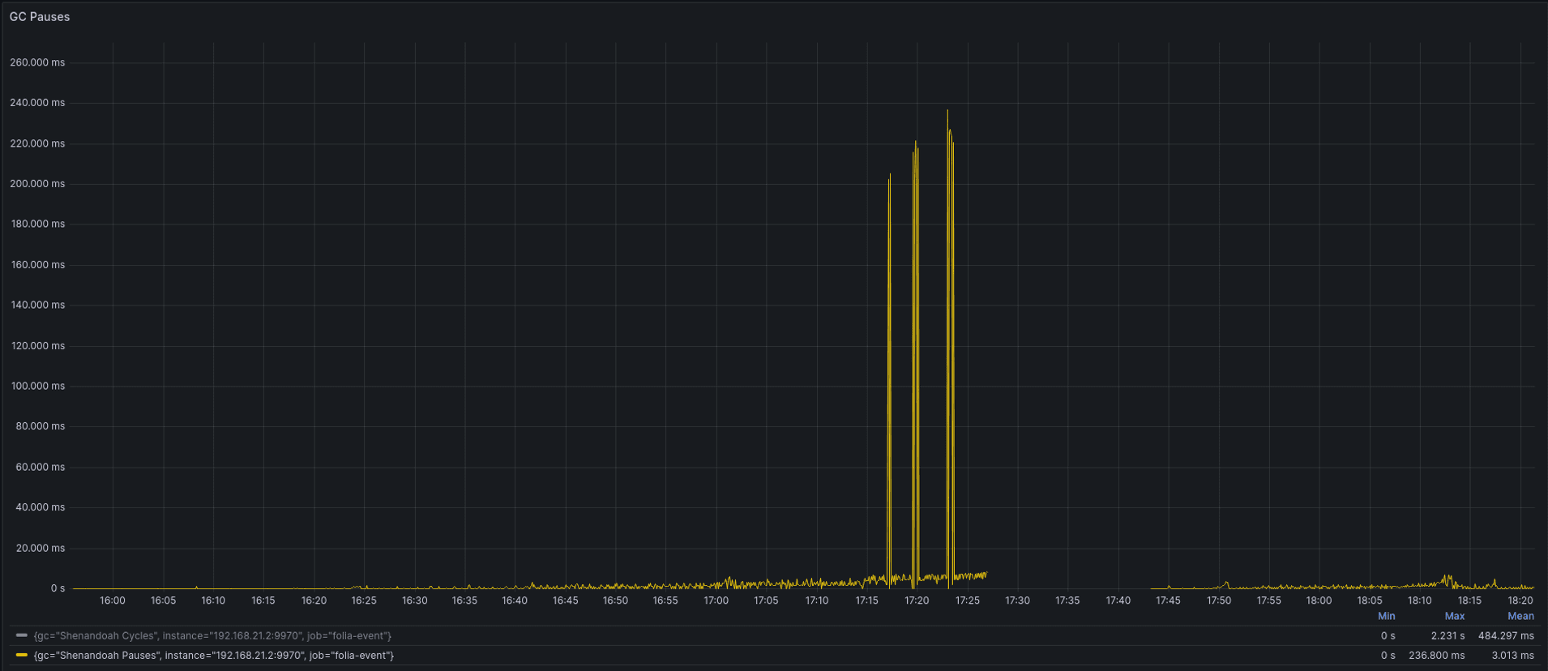The height and width of the screenshot is (671, 1548).
Task: Click the 17:30 time axis label
Action: tap(1018, 600)
